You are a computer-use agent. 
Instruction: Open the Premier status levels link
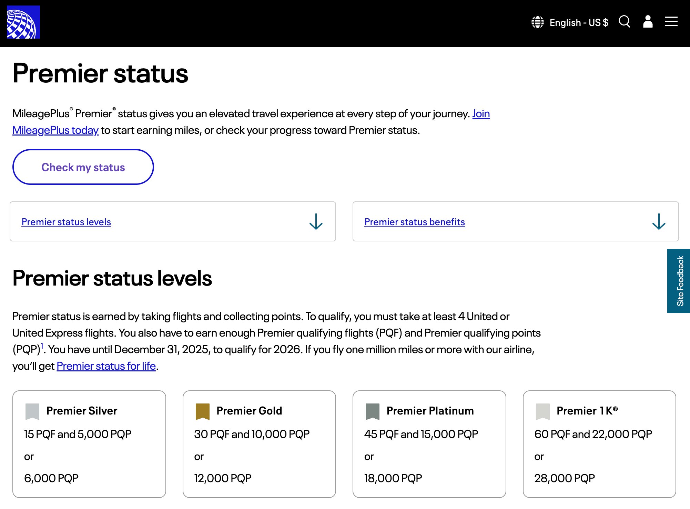click(66, 222)
